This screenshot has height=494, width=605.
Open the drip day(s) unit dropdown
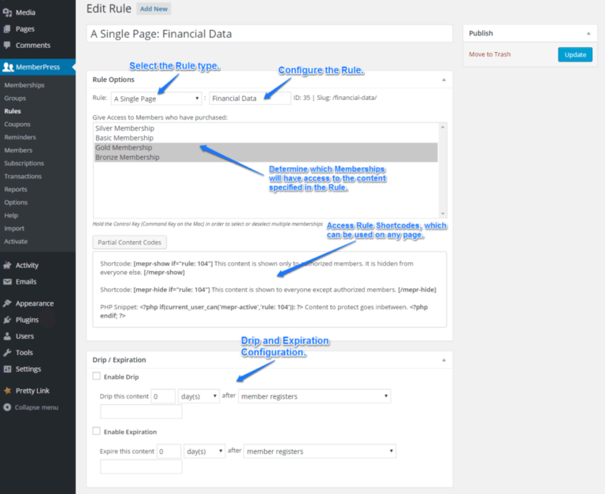(x=199, y=396)
